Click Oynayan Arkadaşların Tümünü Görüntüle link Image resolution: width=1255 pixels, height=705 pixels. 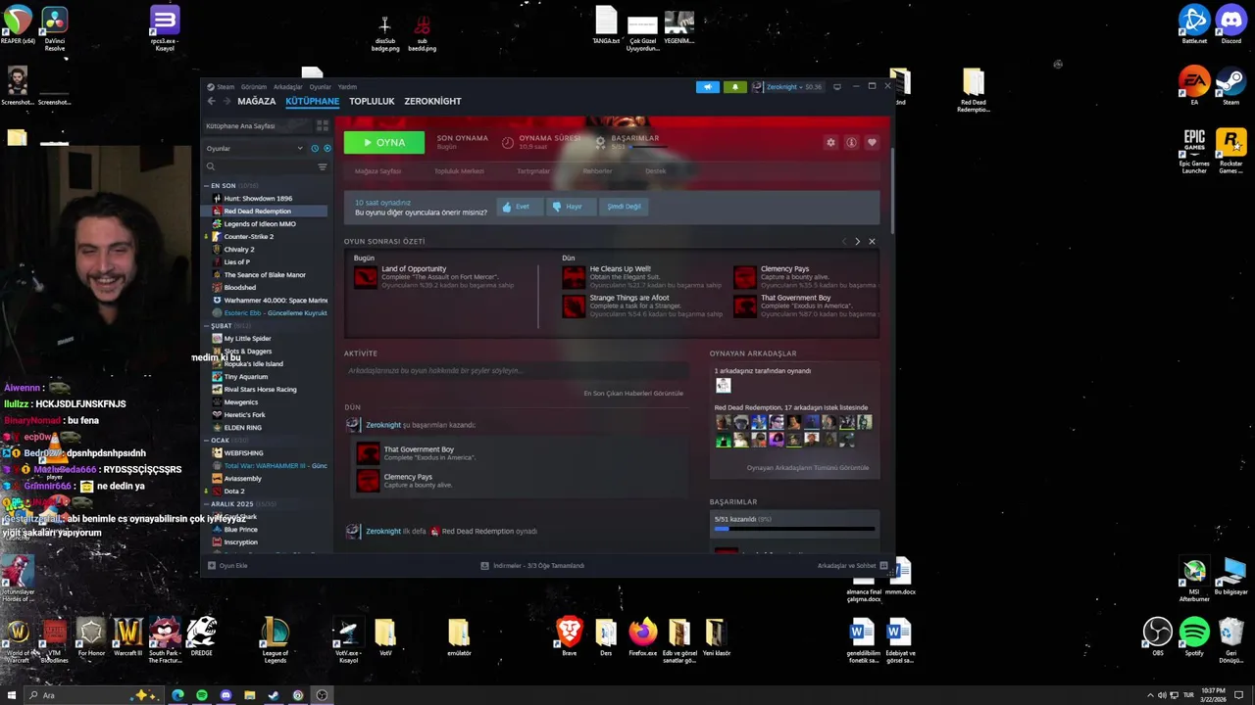[x=807, y=468]
